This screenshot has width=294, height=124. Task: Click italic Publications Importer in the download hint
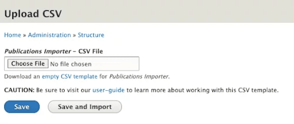click(139, 77)
